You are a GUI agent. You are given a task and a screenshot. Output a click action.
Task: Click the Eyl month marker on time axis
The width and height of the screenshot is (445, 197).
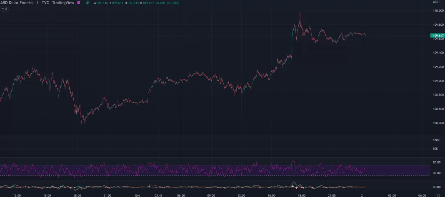pyautogui.click(x=137, y=195)
